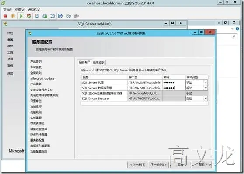The image size is (244, 174).
Task: Open the 视图(W) menu
Action: click(20, 10)
